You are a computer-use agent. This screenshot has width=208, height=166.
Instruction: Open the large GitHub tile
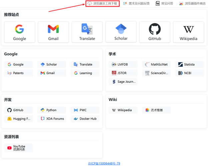pos(155,32)
